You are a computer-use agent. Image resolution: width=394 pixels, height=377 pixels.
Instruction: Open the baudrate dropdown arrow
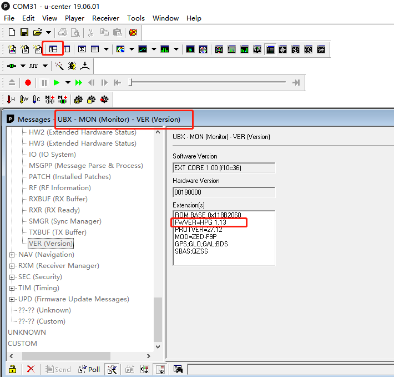pyautogui.click(x=46, y=66)
